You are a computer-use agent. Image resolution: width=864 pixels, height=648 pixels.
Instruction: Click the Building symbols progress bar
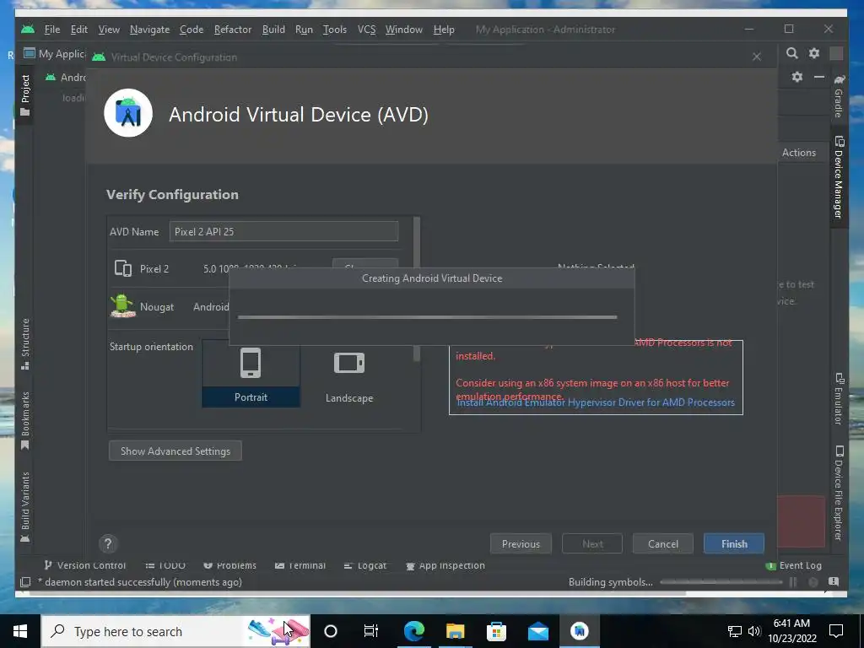(721, 582)
